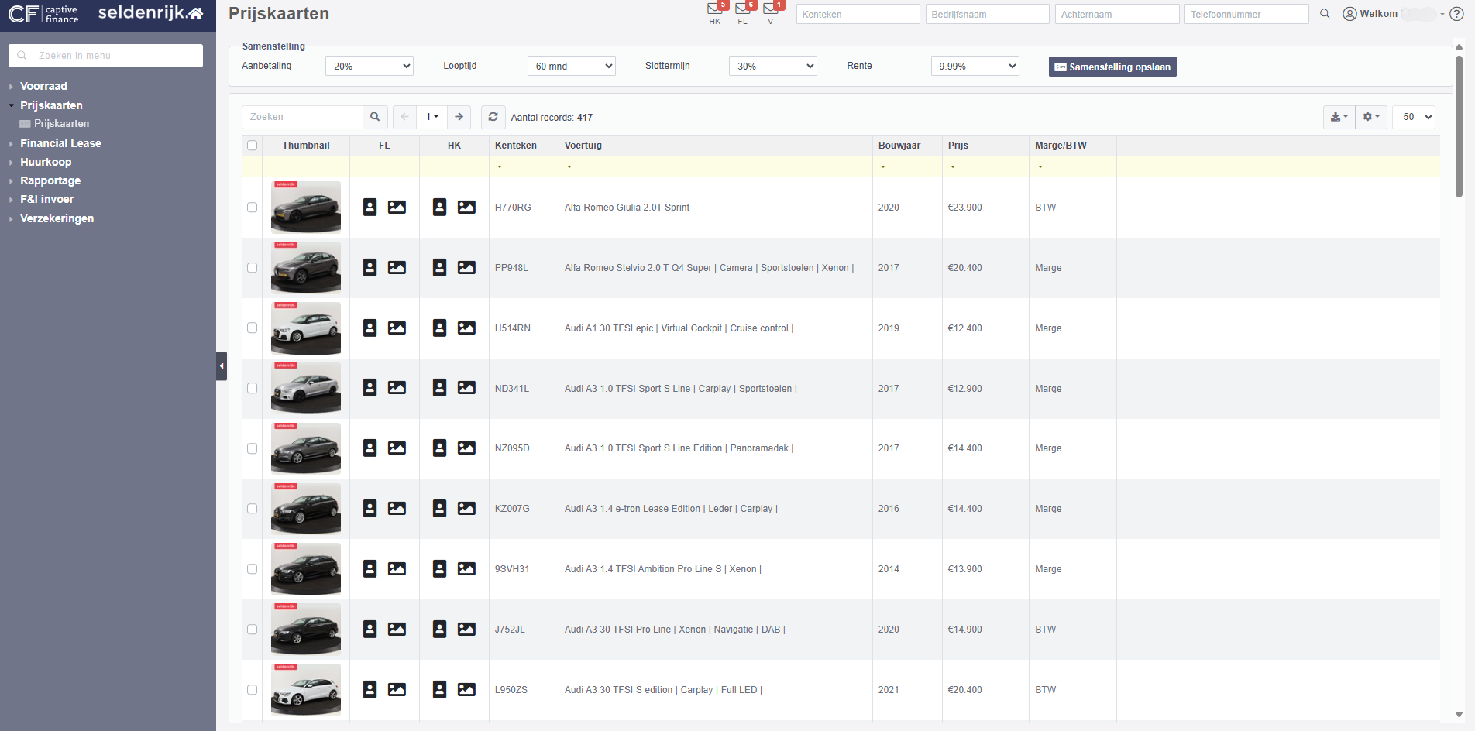Check the ND341L row checkbox
This screenshot has width=1475, height=731.
click(252, 388)
